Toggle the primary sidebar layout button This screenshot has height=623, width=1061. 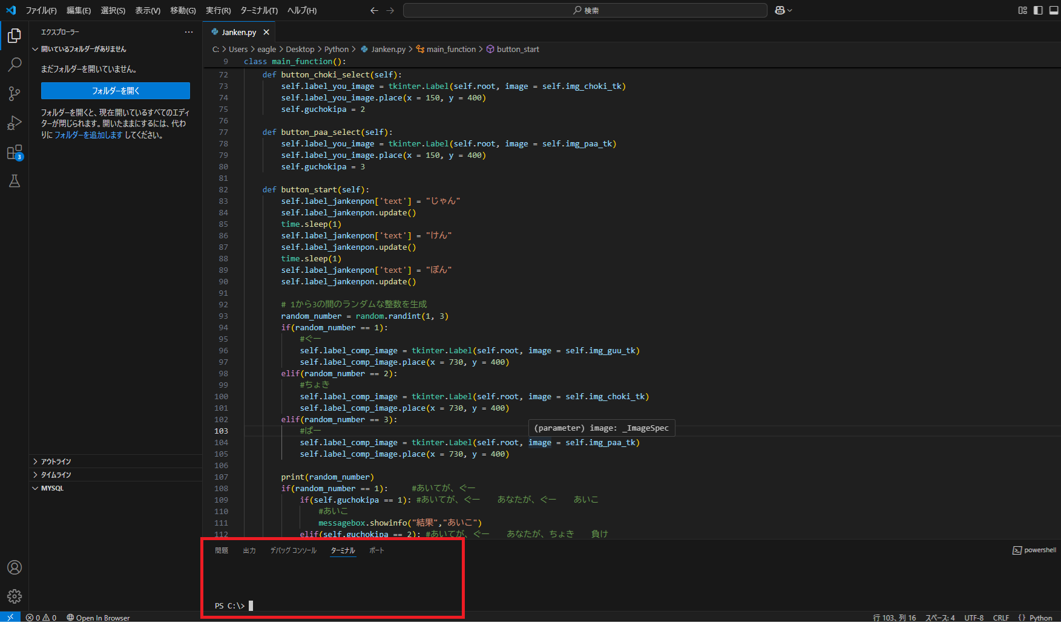(1038, 10)
